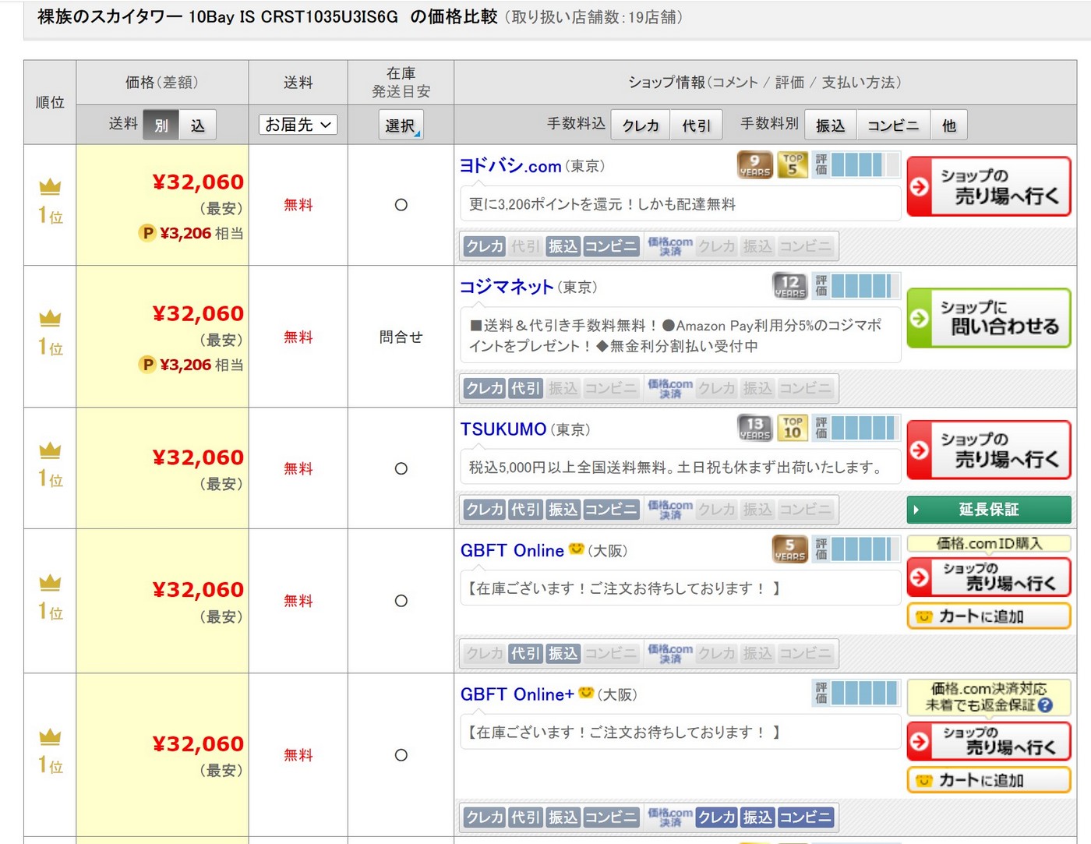The height and width of the screenshot is (844, 1091).
Task: Toggle the クレカ payment filter in header
Action: (641, 125)
